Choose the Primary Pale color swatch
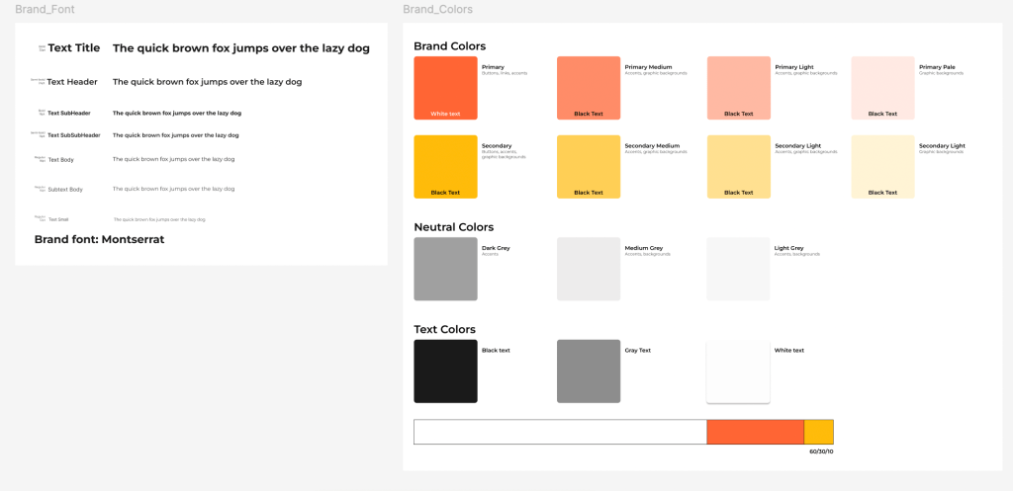Viewport: 1013px width, 491px height. pyautogui.click(x=882, y=87)
